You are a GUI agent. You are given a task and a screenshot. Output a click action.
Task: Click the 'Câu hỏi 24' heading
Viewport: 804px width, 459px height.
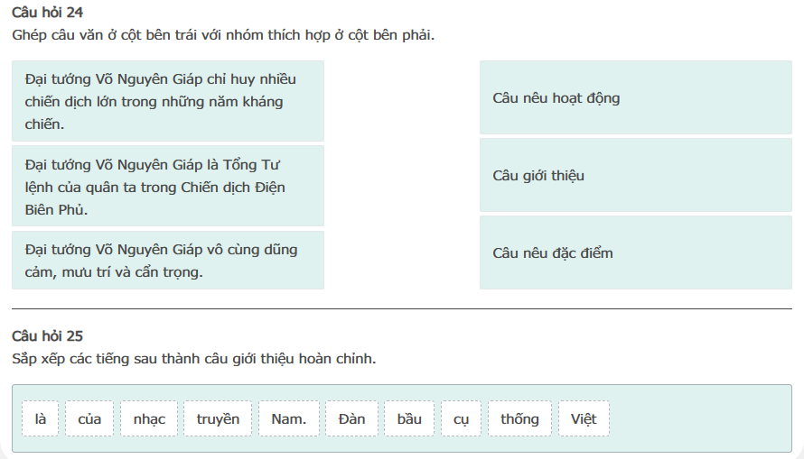tap(47, 13)
